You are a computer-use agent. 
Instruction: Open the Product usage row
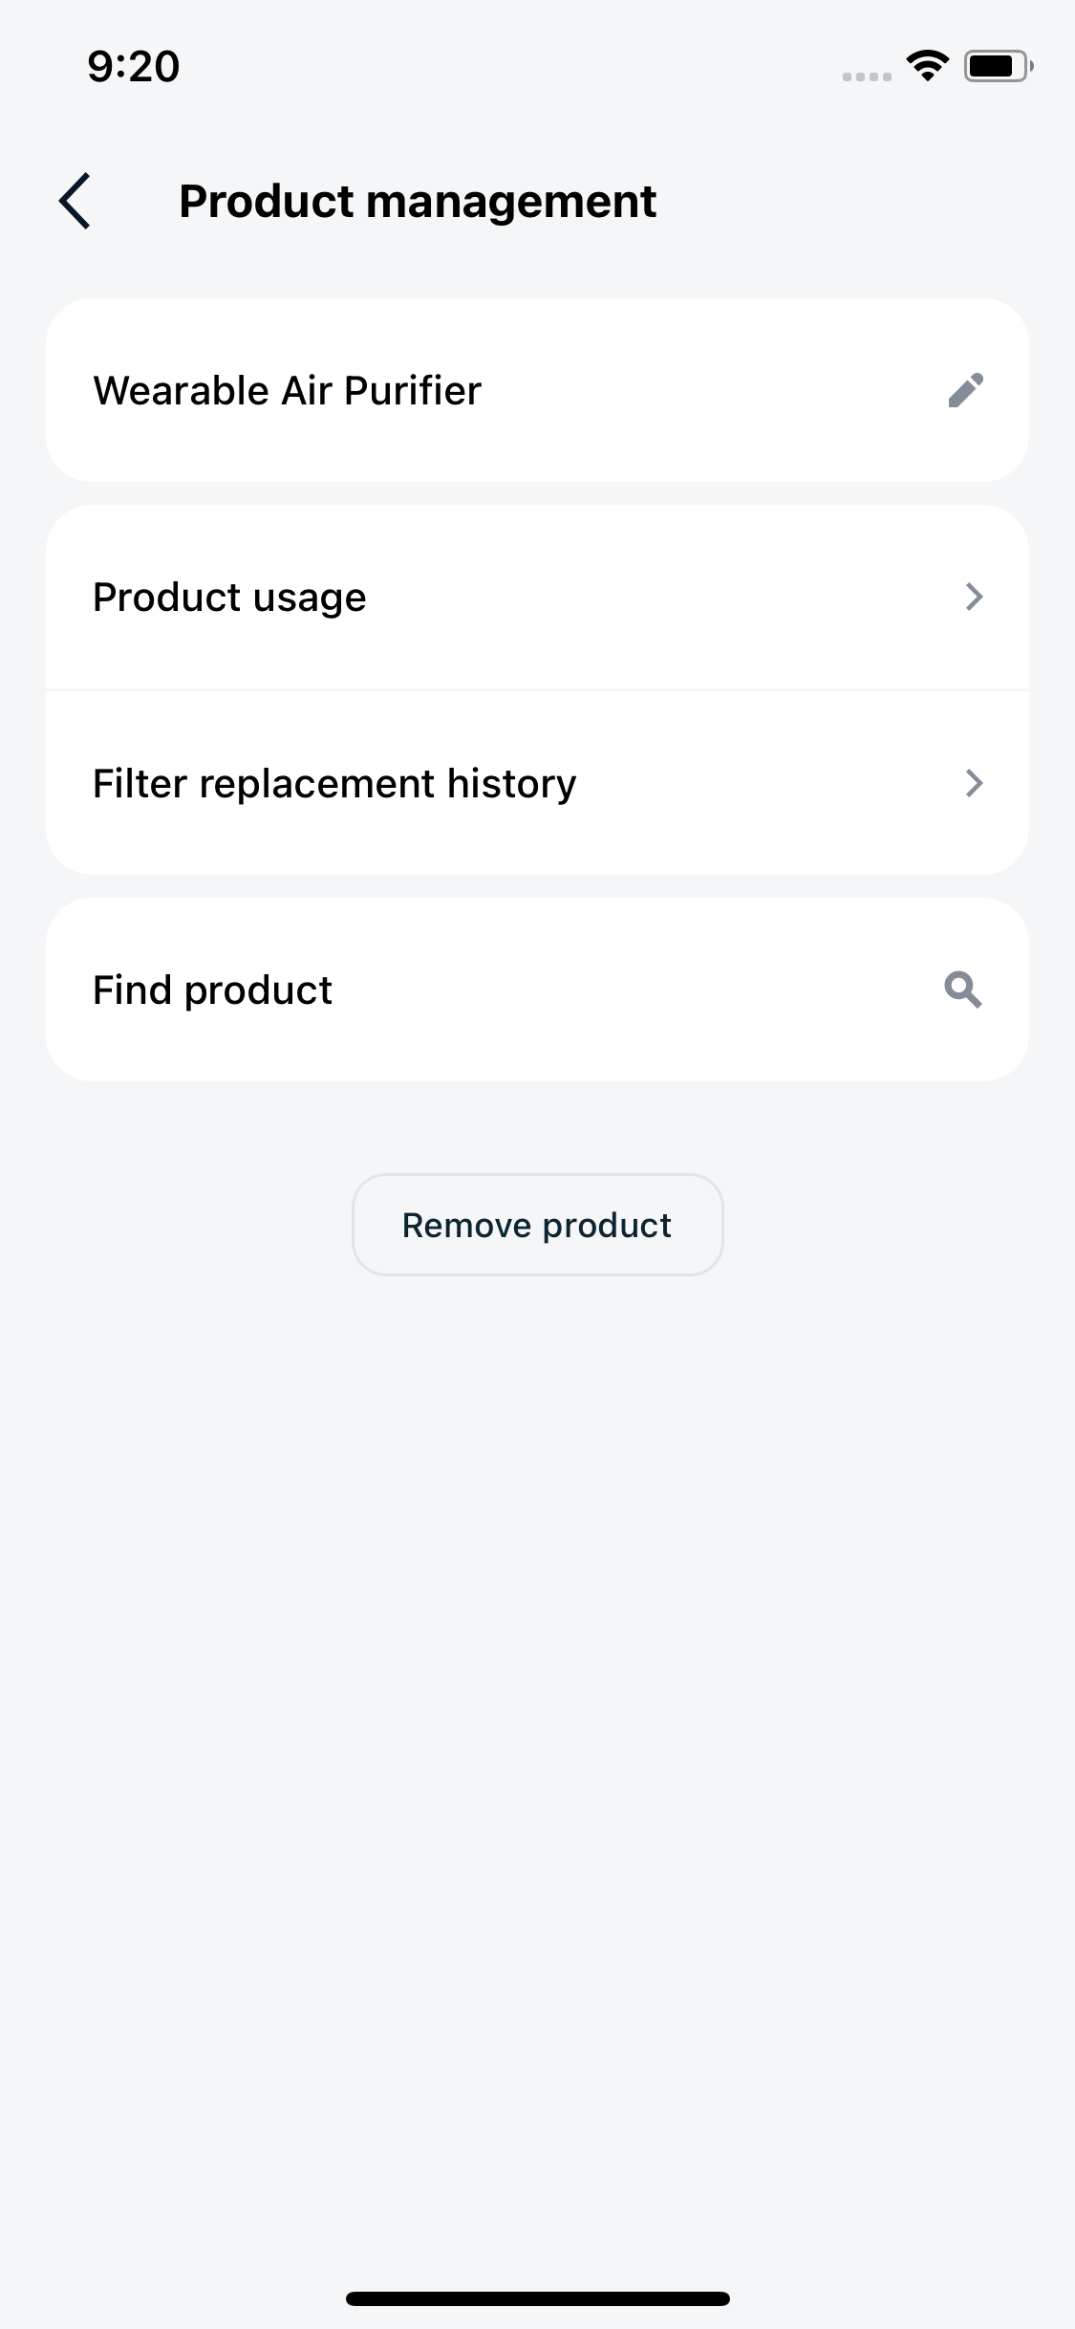pyautogui.click(x=537, y=597)
